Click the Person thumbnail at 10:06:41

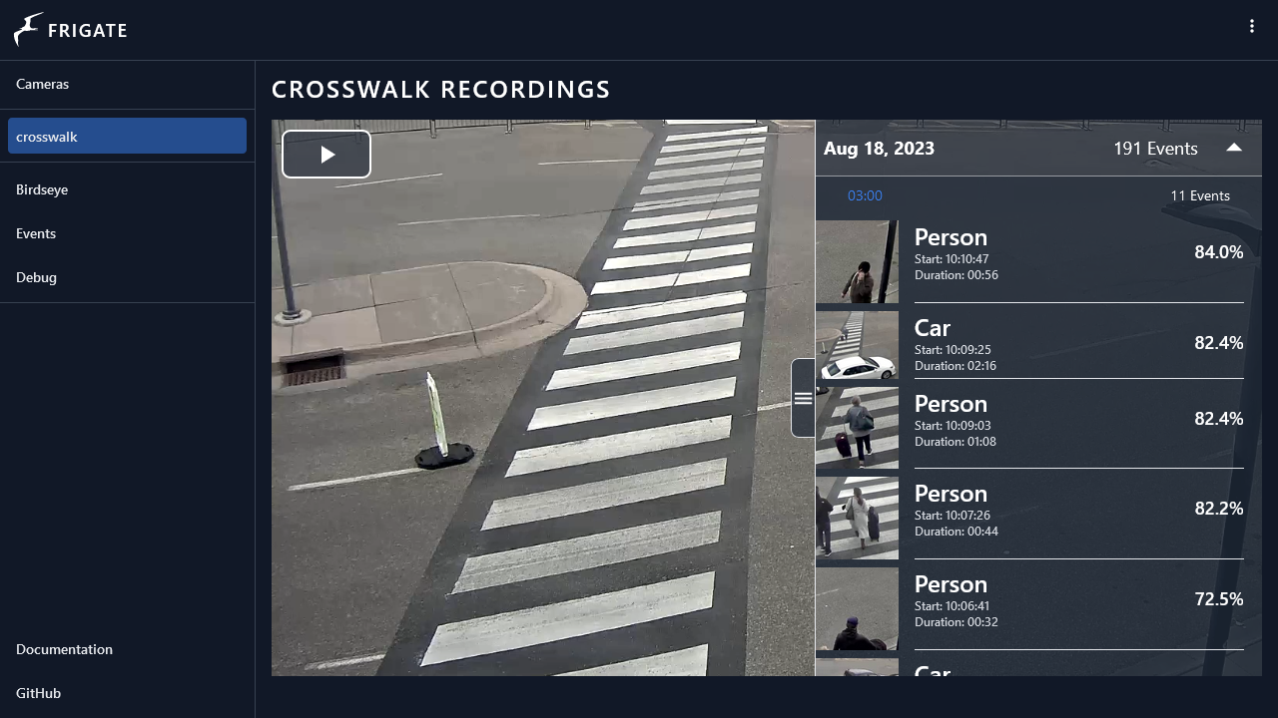[x=857, y=608]
